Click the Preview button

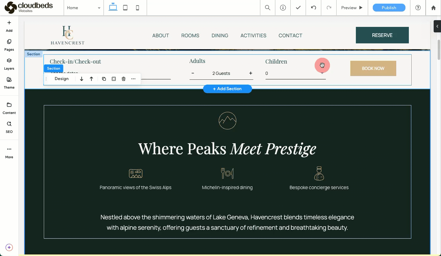tap(352, 8)
